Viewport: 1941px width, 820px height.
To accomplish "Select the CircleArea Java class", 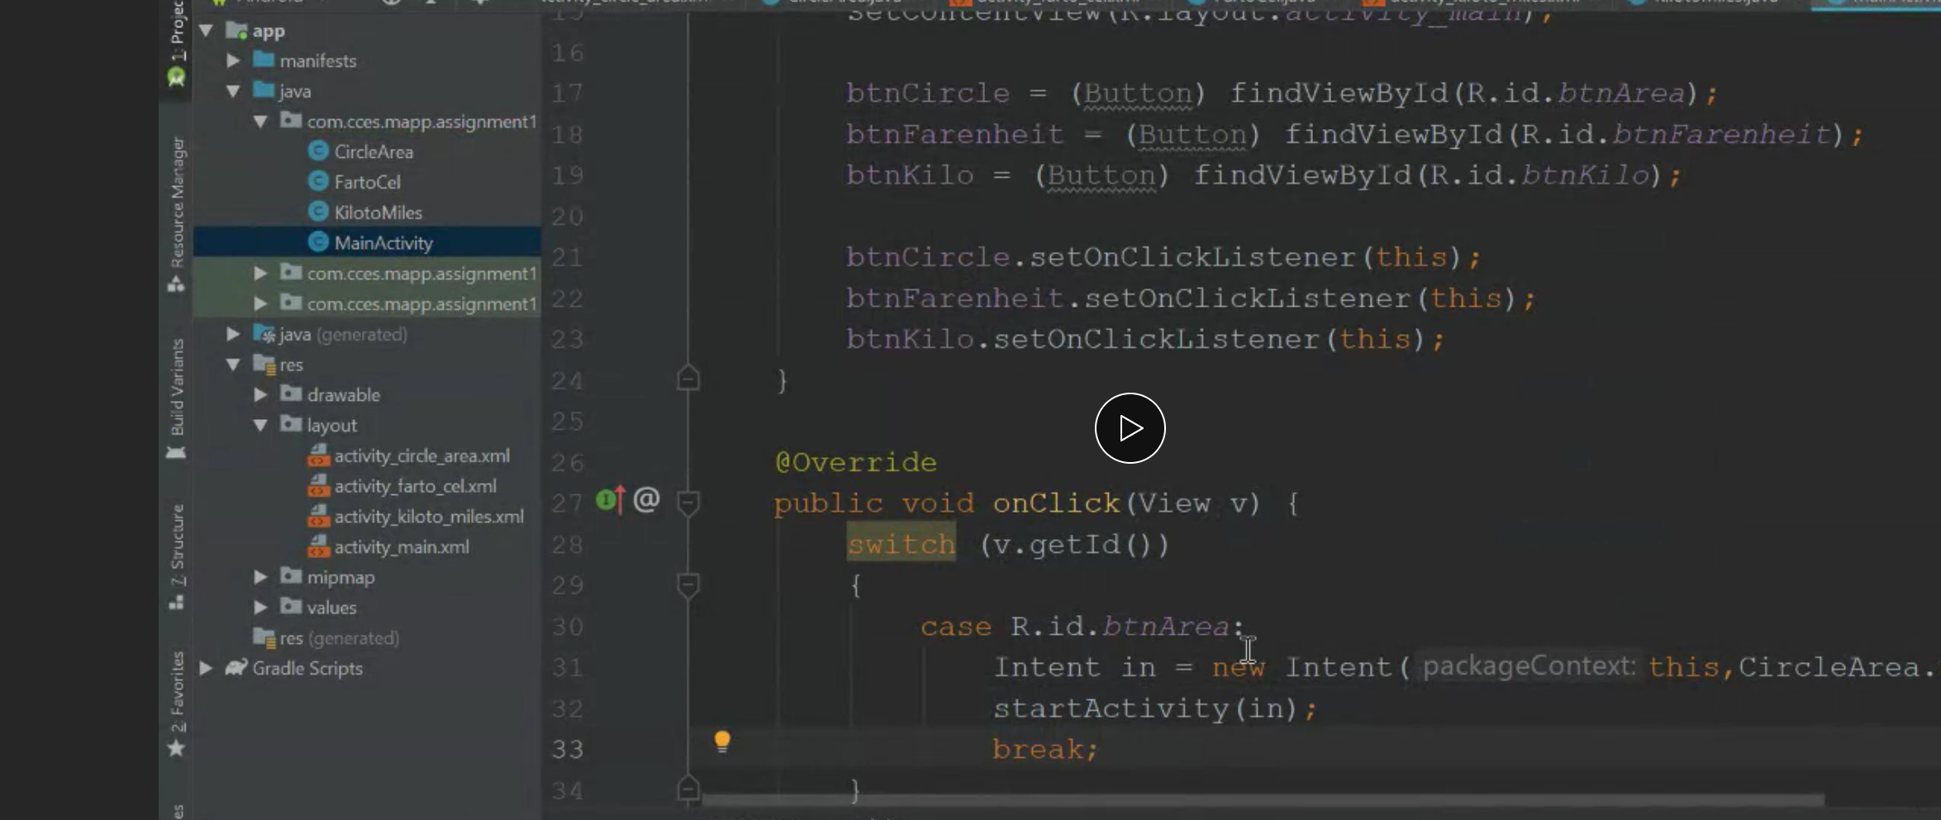I will [373, 151].
